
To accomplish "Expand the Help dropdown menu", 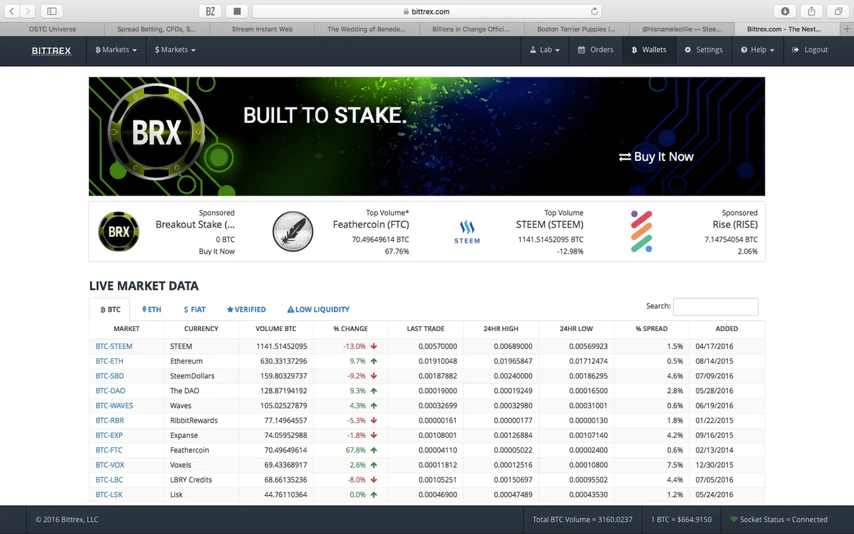I will 758,50.
